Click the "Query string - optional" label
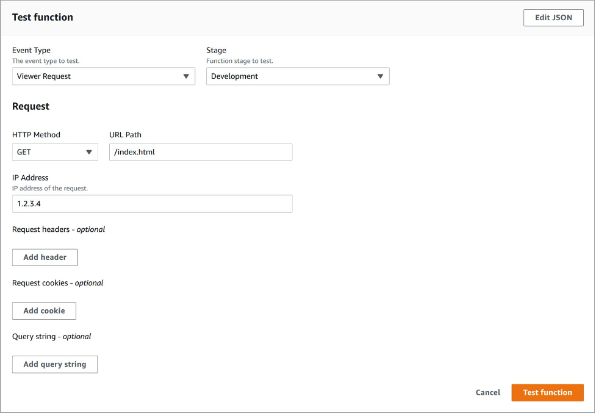Viewport: 596px width, 413px height. point(52,336)
